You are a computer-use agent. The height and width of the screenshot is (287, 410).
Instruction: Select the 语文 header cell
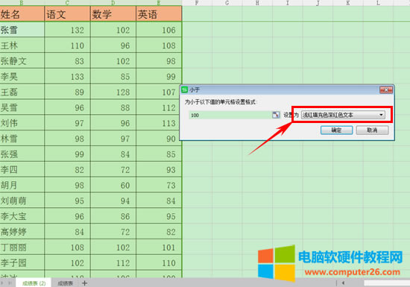pos(67,14)
